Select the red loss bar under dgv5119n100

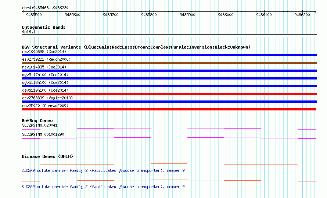coord(169,94)
